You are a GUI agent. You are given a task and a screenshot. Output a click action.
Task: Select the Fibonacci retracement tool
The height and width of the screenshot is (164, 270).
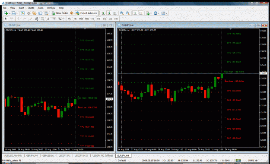pos(42,19)
